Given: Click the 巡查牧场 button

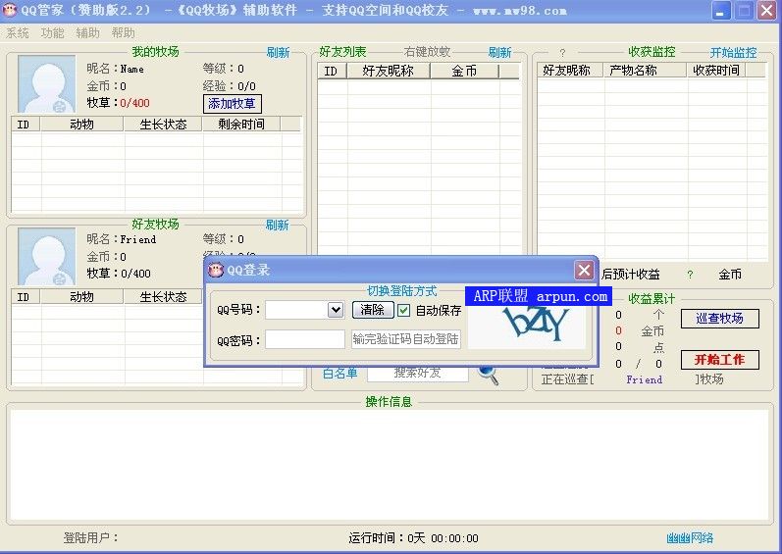Looking at the screenshot, I should click(x=719, y=319).
